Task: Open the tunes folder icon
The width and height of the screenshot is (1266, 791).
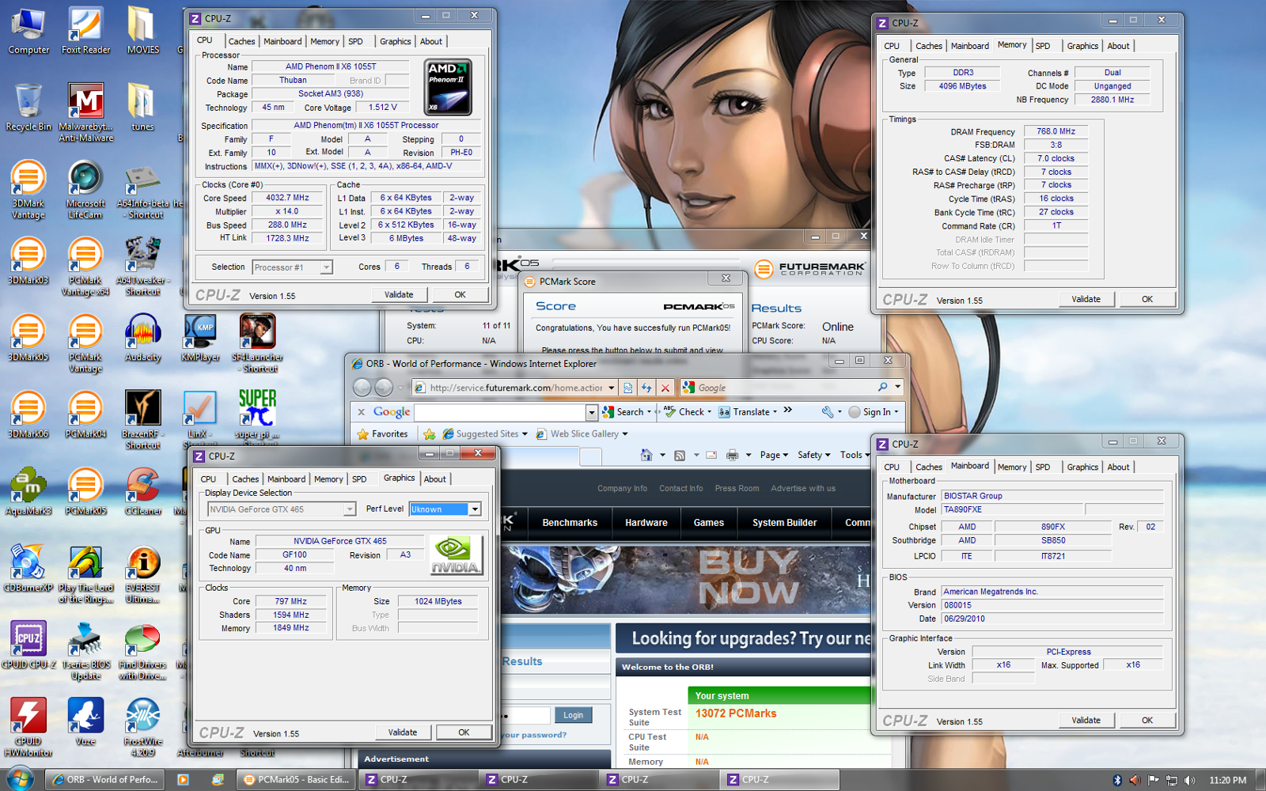Action: pyautogui.click(x=142, y=108)
